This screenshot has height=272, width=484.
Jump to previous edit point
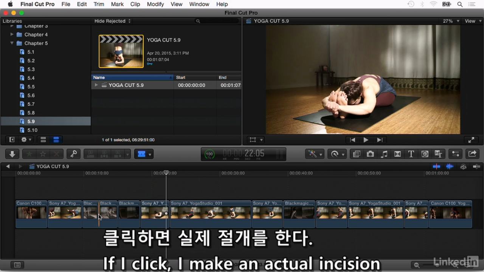tap(352, 140)
